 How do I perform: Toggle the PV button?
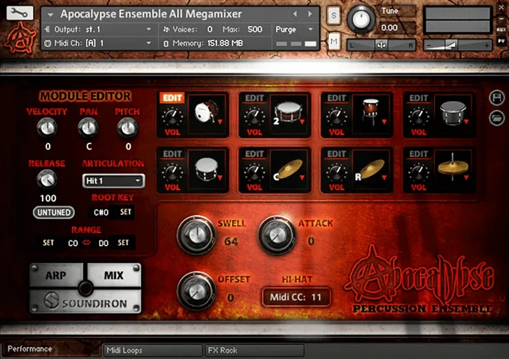tap(501, 41)
